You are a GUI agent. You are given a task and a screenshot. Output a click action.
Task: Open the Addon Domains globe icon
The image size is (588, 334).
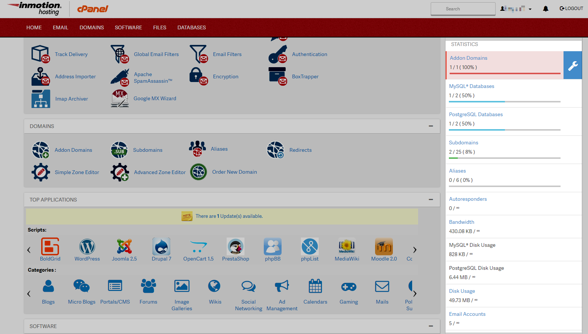coord(40,150)
